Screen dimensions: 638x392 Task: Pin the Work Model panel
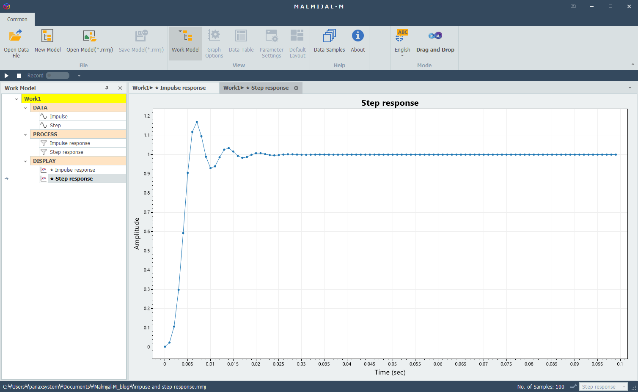(x=107, y=88)
